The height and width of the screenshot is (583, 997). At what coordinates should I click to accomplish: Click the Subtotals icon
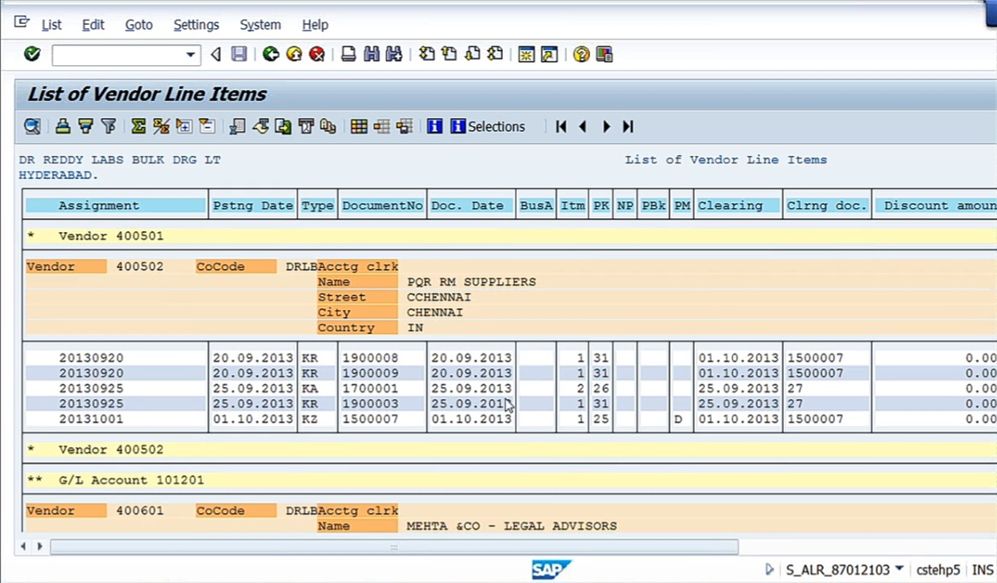(161, 127)
